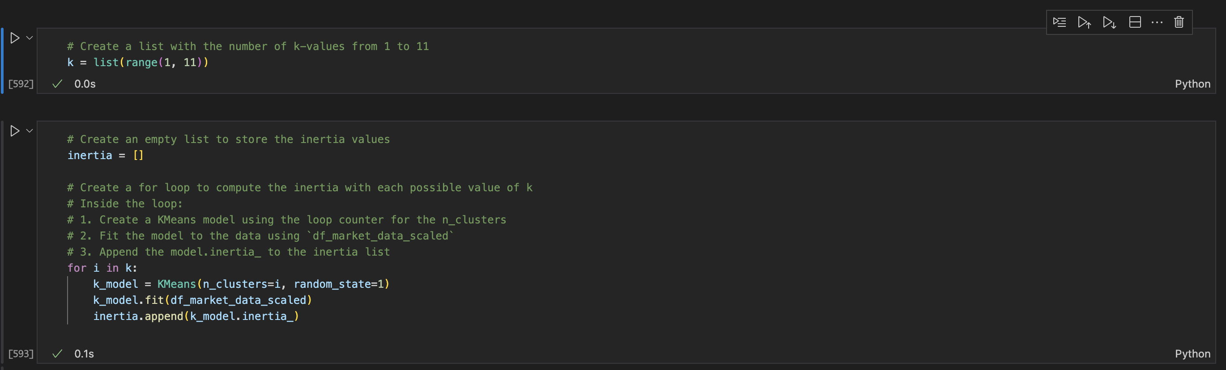Delete the selected cell
Image resolution: width=1226 pixels, height=370 pixels.
(x=1179, y=21)
